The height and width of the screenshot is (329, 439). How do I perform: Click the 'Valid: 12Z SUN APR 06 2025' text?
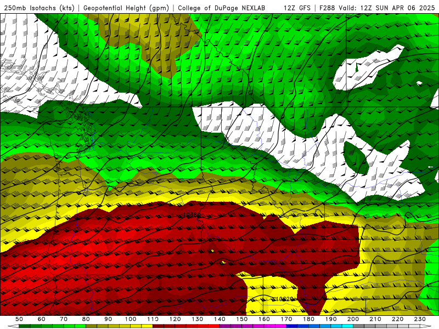(x=387, y=8)
